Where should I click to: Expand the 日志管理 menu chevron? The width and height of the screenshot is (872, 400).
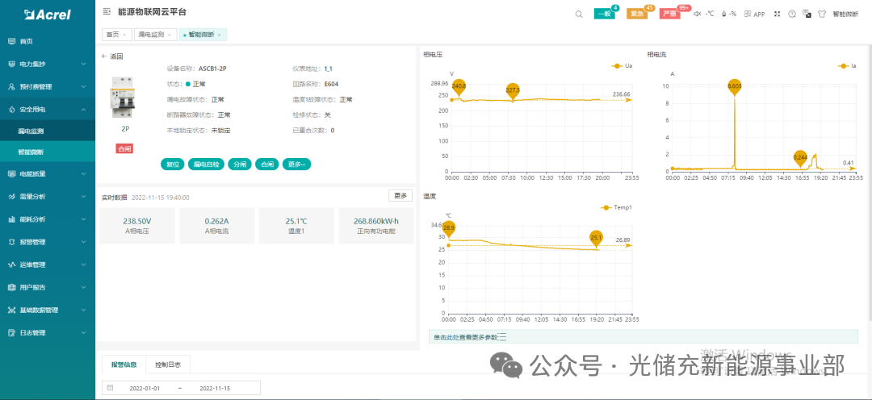click(x=83, y=333)
